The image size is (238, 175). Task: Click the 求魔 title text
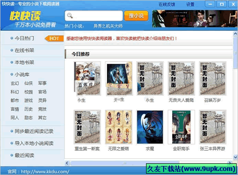point(150,148)
